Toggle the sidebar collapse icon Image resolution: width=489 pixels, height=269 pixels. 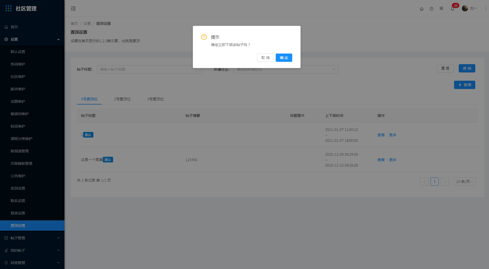73,9
